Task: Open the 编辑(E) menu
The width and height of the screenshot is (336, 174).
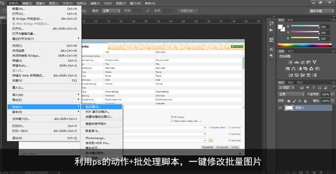Action: 27,4
